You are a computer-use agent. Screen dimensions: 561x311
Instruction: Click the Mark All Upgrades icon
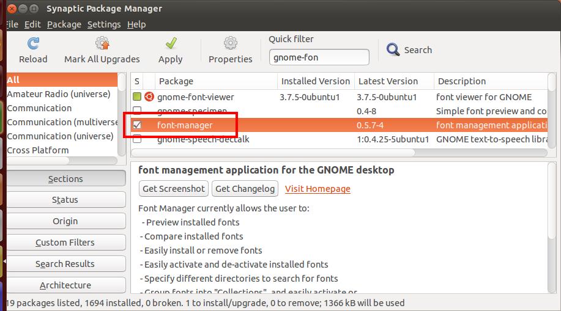(x=102, y=44)
